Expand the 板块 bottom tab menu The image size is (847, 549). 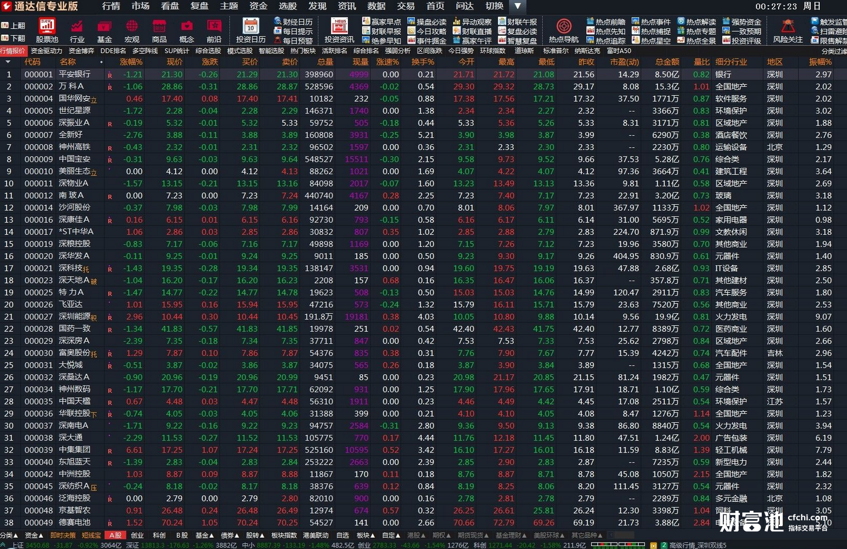point(366,535)
